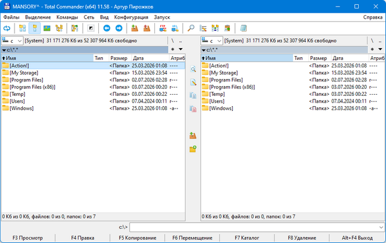The image size is (386, 243).
Task: Click the F3 Просмотр button
Action: click(x=28, y=238)
